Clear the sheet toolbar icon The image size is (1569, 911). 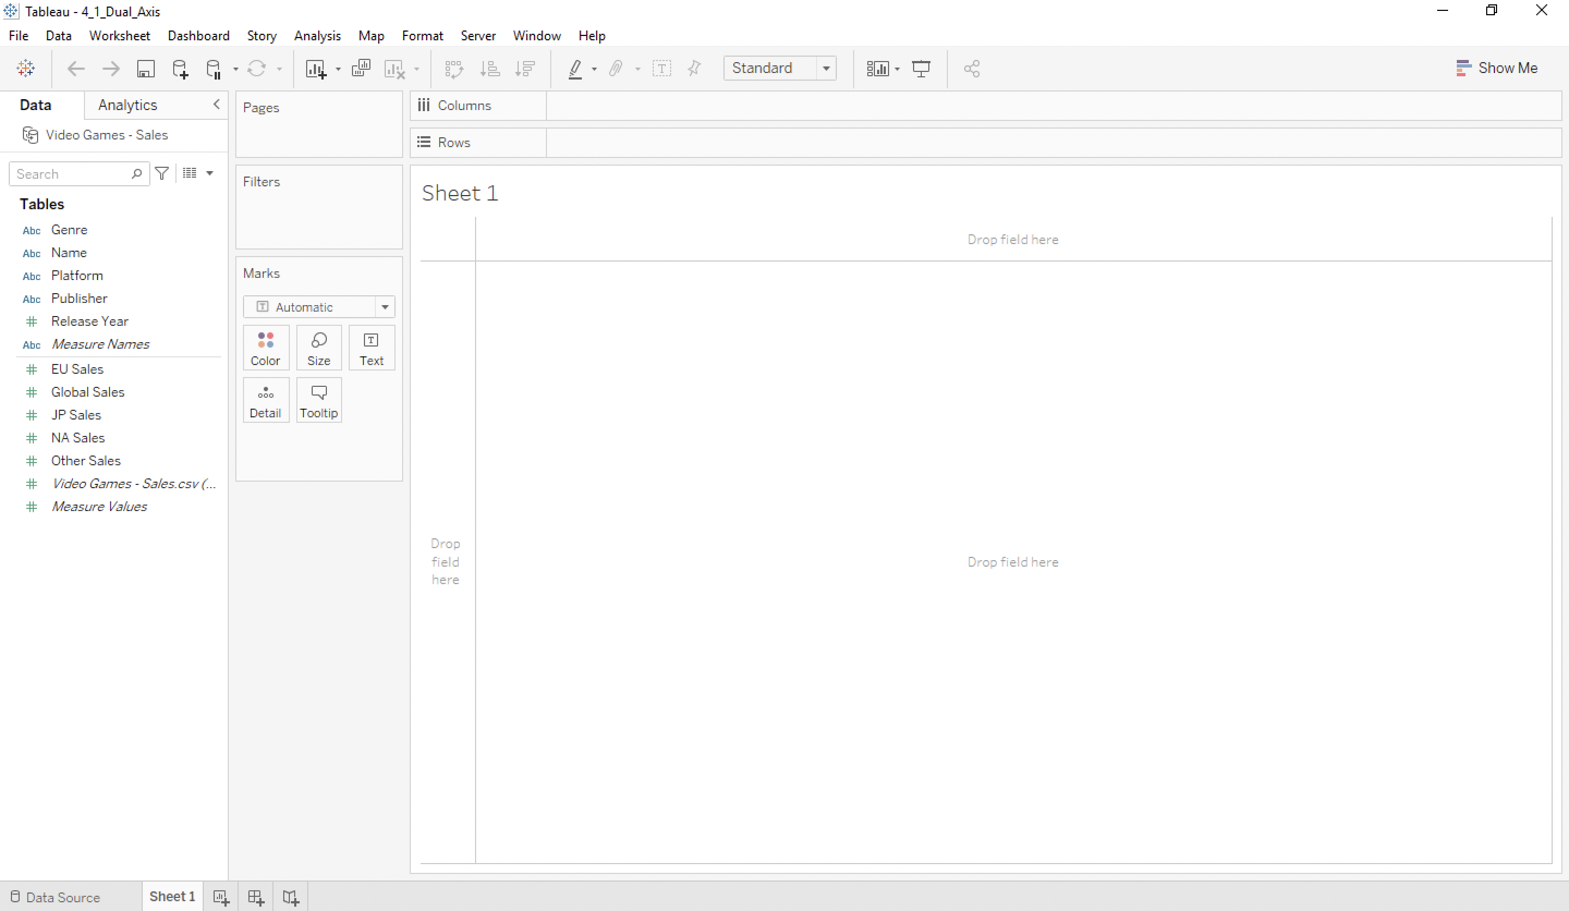tap(395, 69)
